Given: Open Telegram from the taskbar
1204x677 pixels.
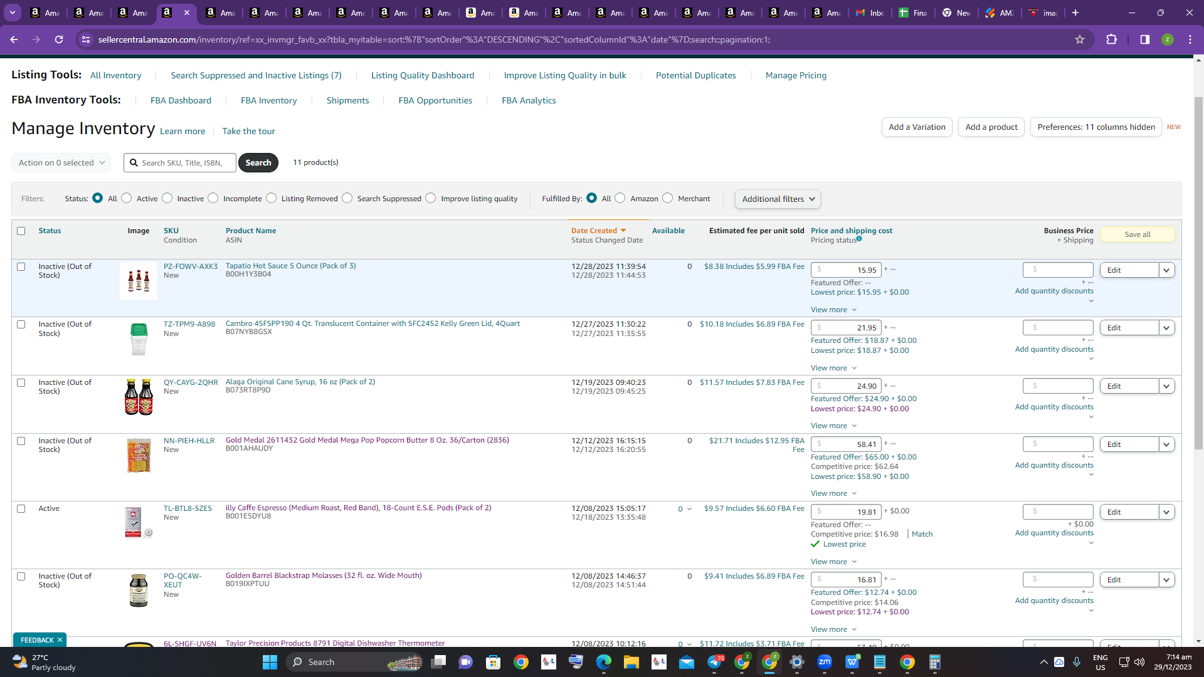Looking at the screenshot, I should coord(714,662).
